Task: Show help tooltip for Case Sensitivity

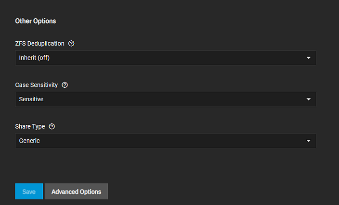Action: point(65,85)
